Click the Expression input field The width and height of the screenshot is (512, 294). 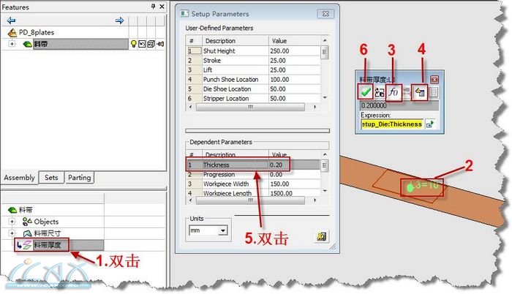pyautogui.click(x=392, y=124)
